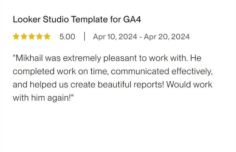Open the Looker Studio Template for GA4 title
Viewport: 236px width, 152px height.
click(77, 20)
